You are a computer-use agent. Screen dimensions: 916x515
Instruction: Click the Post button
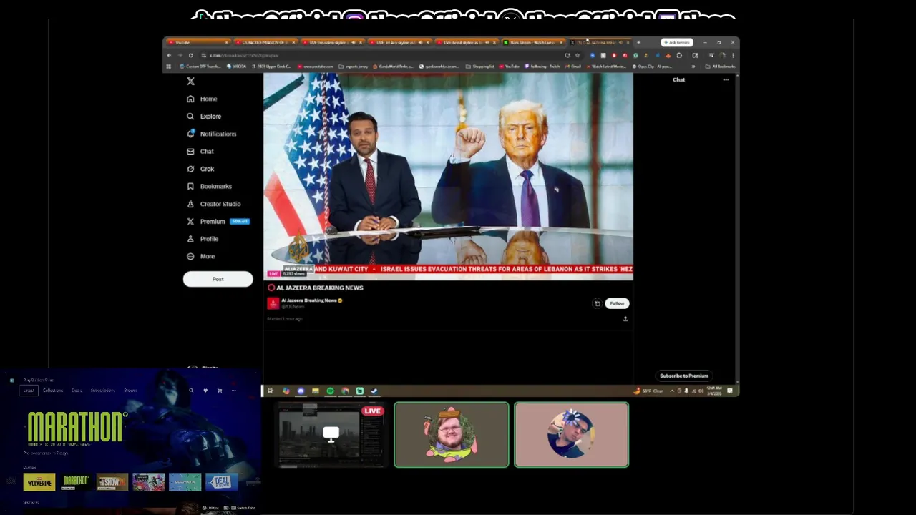(218, 279)
